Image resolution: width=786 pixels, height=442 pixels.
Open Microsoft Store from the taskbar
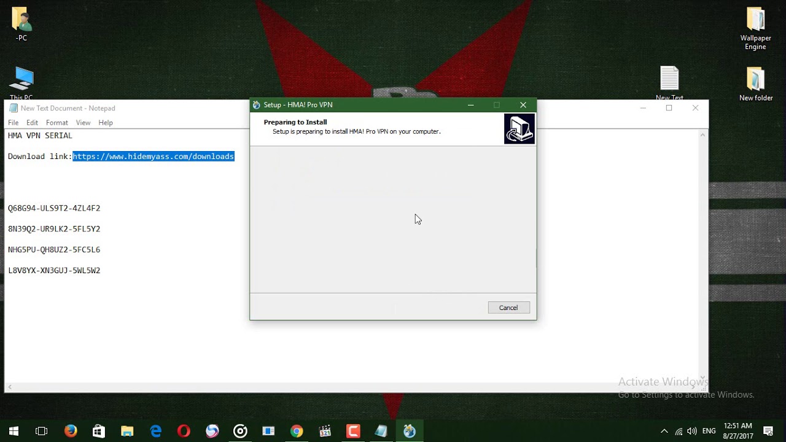[x=99, y=432]
